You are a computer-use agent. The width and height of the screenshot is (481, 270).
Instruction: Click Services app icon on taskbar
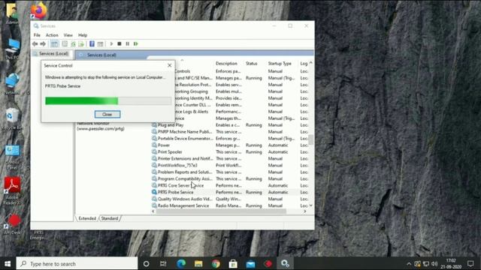click(286, 263)
